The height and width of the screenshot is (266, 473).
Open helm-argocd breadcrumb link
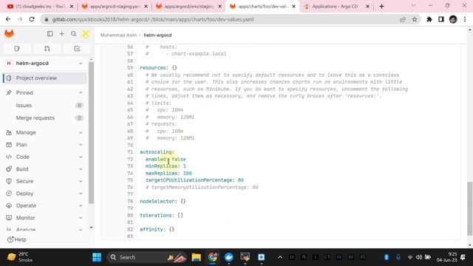point(157,35)
